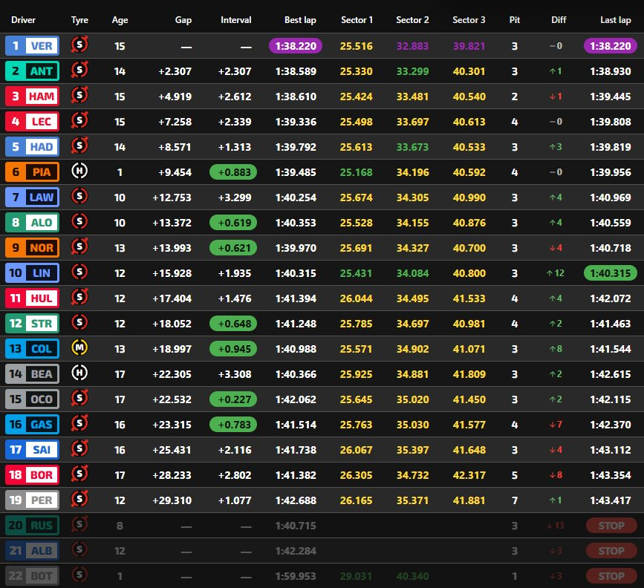Click the STOP badge in BOT's row
The image size is (644, 588).
611,576
